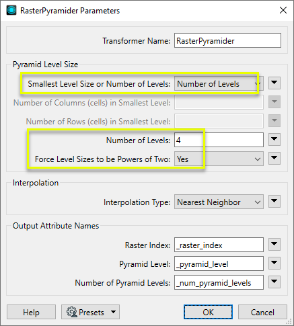Click the Help button
294x326 pixels.
click(x=31, y=312)
